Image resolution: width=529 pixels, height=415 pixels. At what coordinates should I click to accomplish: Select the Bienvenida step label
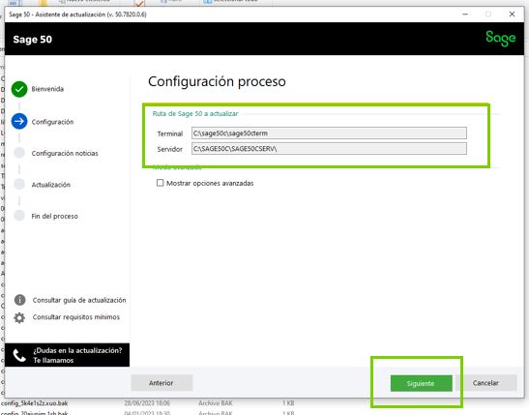pyautogui.click(x=47, y=89)
